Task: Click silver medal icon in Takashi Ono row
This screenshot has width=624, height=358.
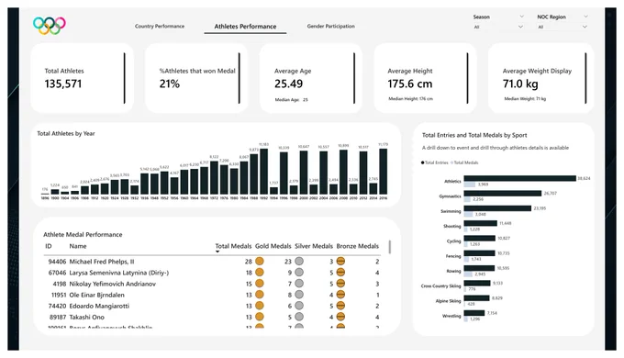Action: coord(299,317)
